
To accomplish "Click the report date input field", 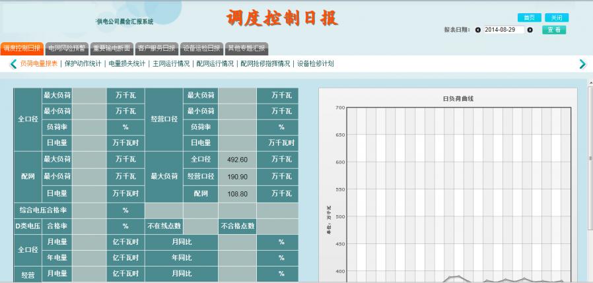I will (x=504, y=30).
